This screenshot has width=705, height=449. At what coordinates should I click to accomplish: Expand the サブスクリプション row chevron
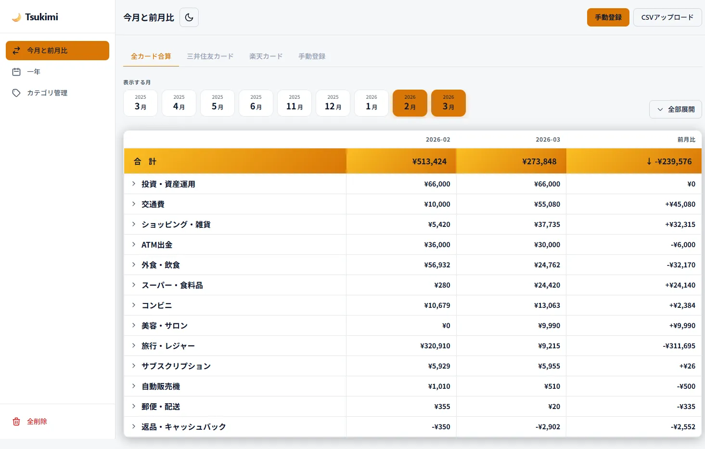134,366
